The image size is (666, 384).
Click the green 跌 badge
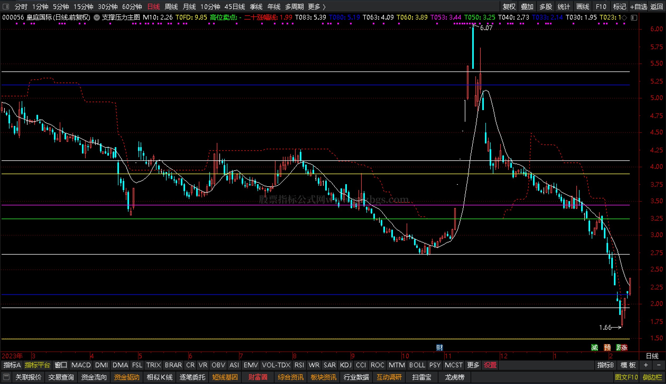pyautogui.click(x=619, y=347)
